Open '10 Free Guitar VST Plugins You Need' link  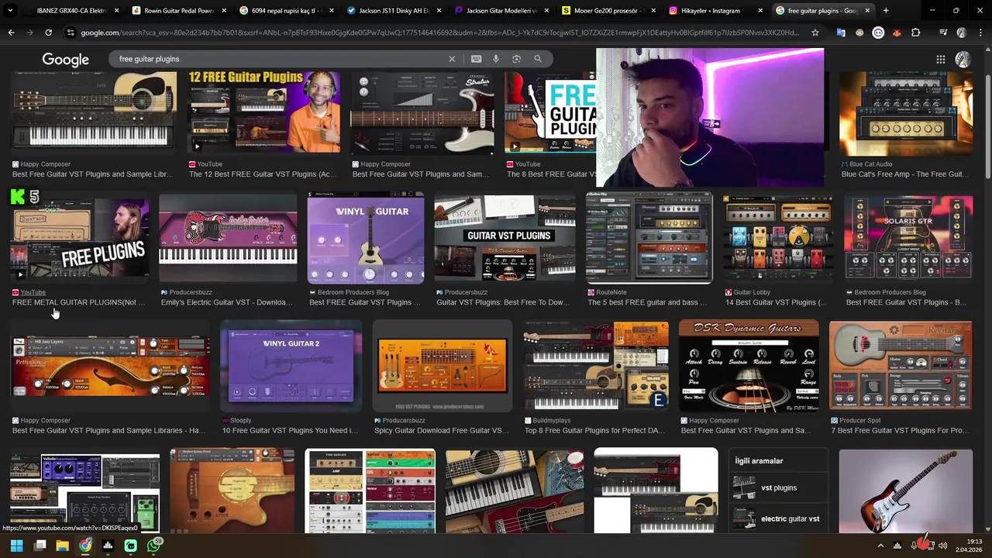[290, 430]
